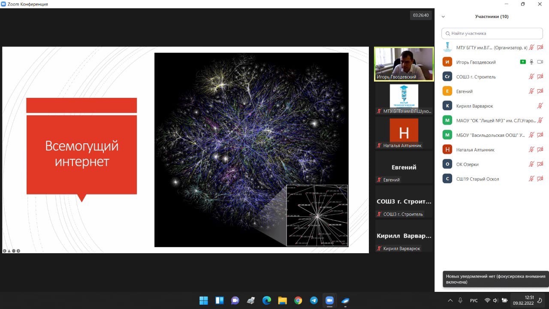Open the Windows Start menu
549x309 pixels.
pyautogui.click(x=203, y=300)
